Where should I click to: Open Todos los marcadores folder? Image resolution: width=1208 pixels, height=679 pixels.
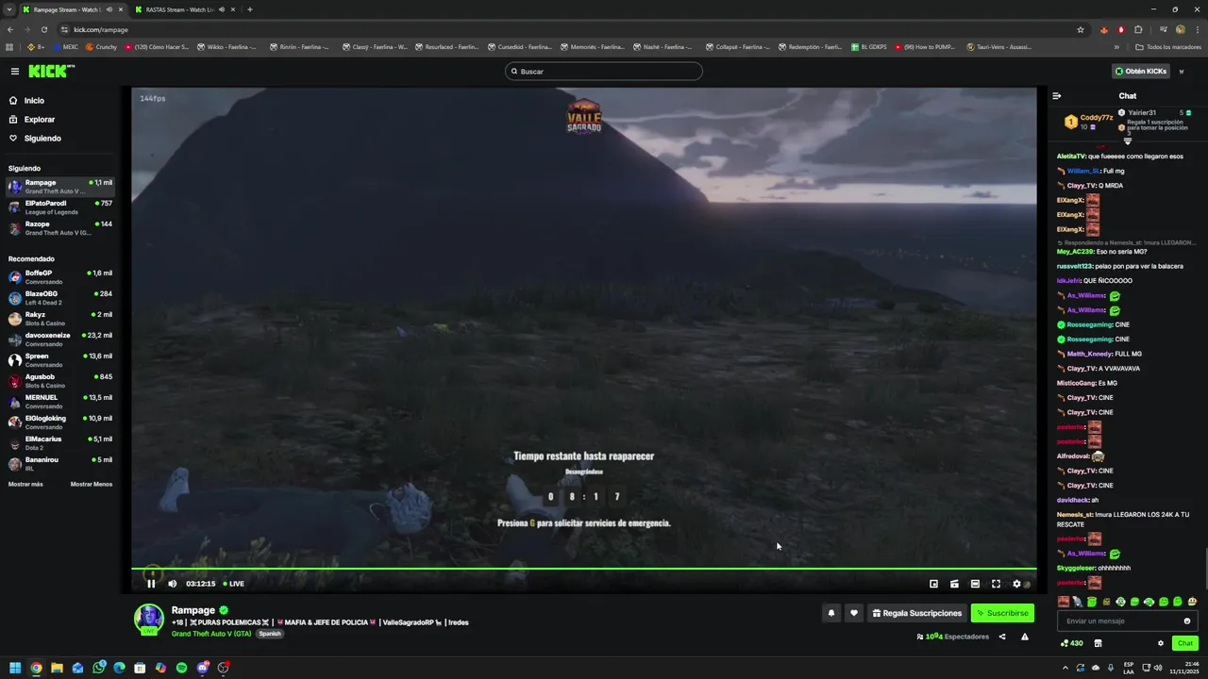click(x=1168, y=47)
